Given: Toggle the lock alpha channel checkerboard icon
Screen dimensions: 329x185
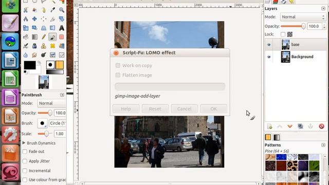Looking at the screenshot, I should click(290, 34).
